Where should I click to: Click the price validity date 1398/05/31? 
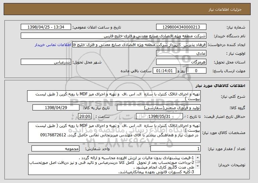159,117
